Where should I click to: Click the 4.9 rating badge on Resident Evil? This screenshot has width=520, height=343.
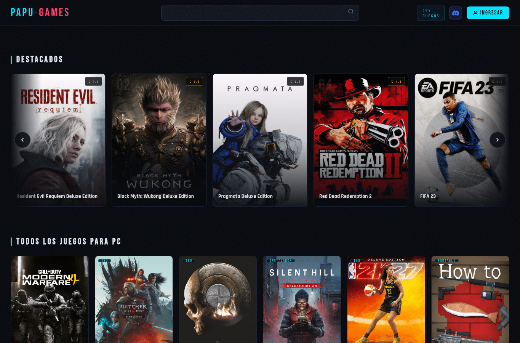(93, 82)
